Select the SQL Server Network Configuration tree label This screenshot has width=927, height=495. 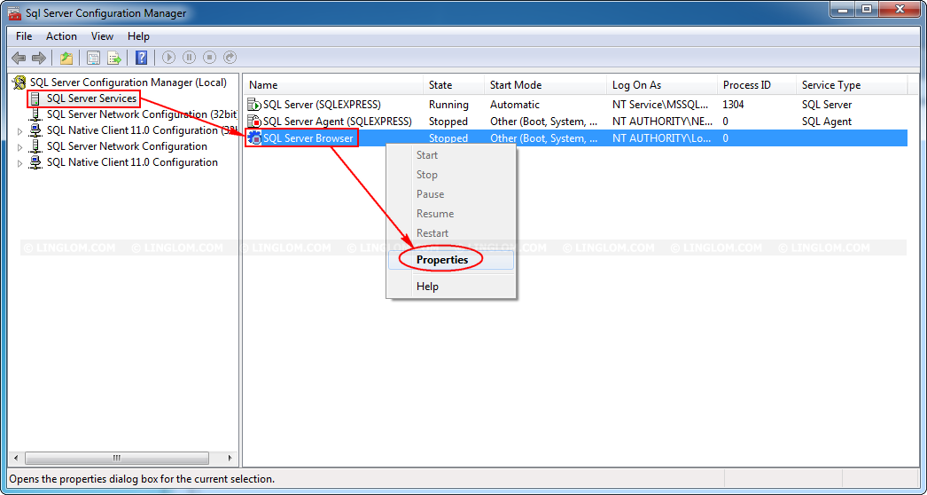click(x=127, y=146)
